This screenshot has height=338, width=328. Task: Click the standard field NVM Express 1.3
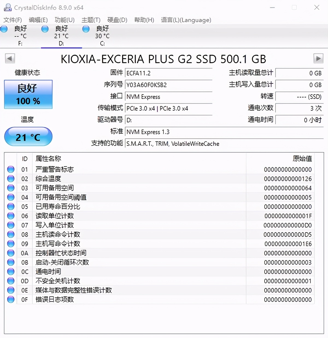pyautogui.click(x=224, y=132)
